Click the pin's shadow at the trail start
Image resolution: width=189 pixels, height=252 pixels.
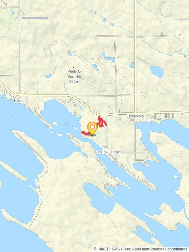(x=92, y=135)
